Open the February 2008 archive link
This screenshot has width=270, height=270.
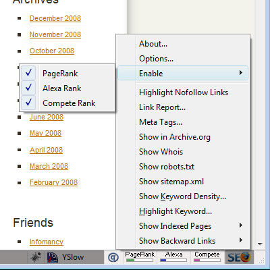pos(53,182)
